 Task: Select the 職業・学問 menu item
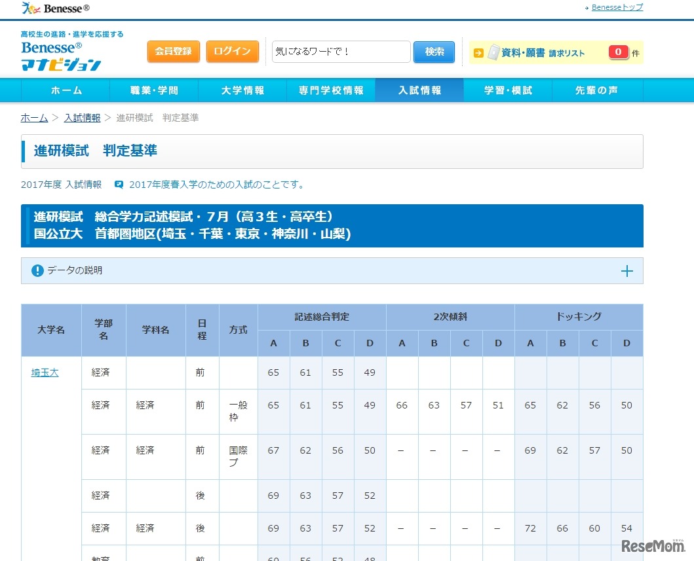(x=153, y=90)
